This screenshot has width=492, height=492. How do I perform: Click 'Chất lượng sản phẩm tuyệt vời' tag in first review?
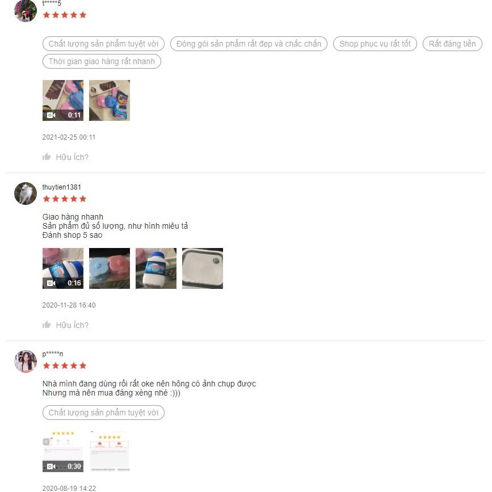coord(103,44)
